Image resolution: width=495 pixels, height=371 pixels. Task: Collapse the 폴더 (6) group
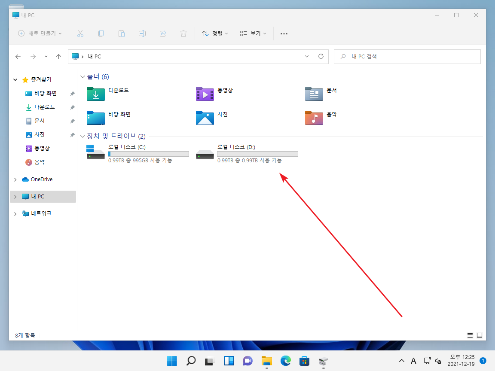coord(82,77)
